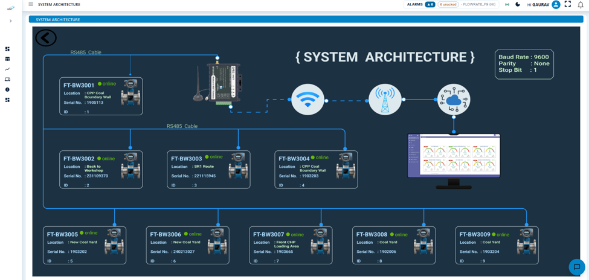Click the cloud IoT node icon
The height and width of the screenshot is (280, 589).
point(454,100)
